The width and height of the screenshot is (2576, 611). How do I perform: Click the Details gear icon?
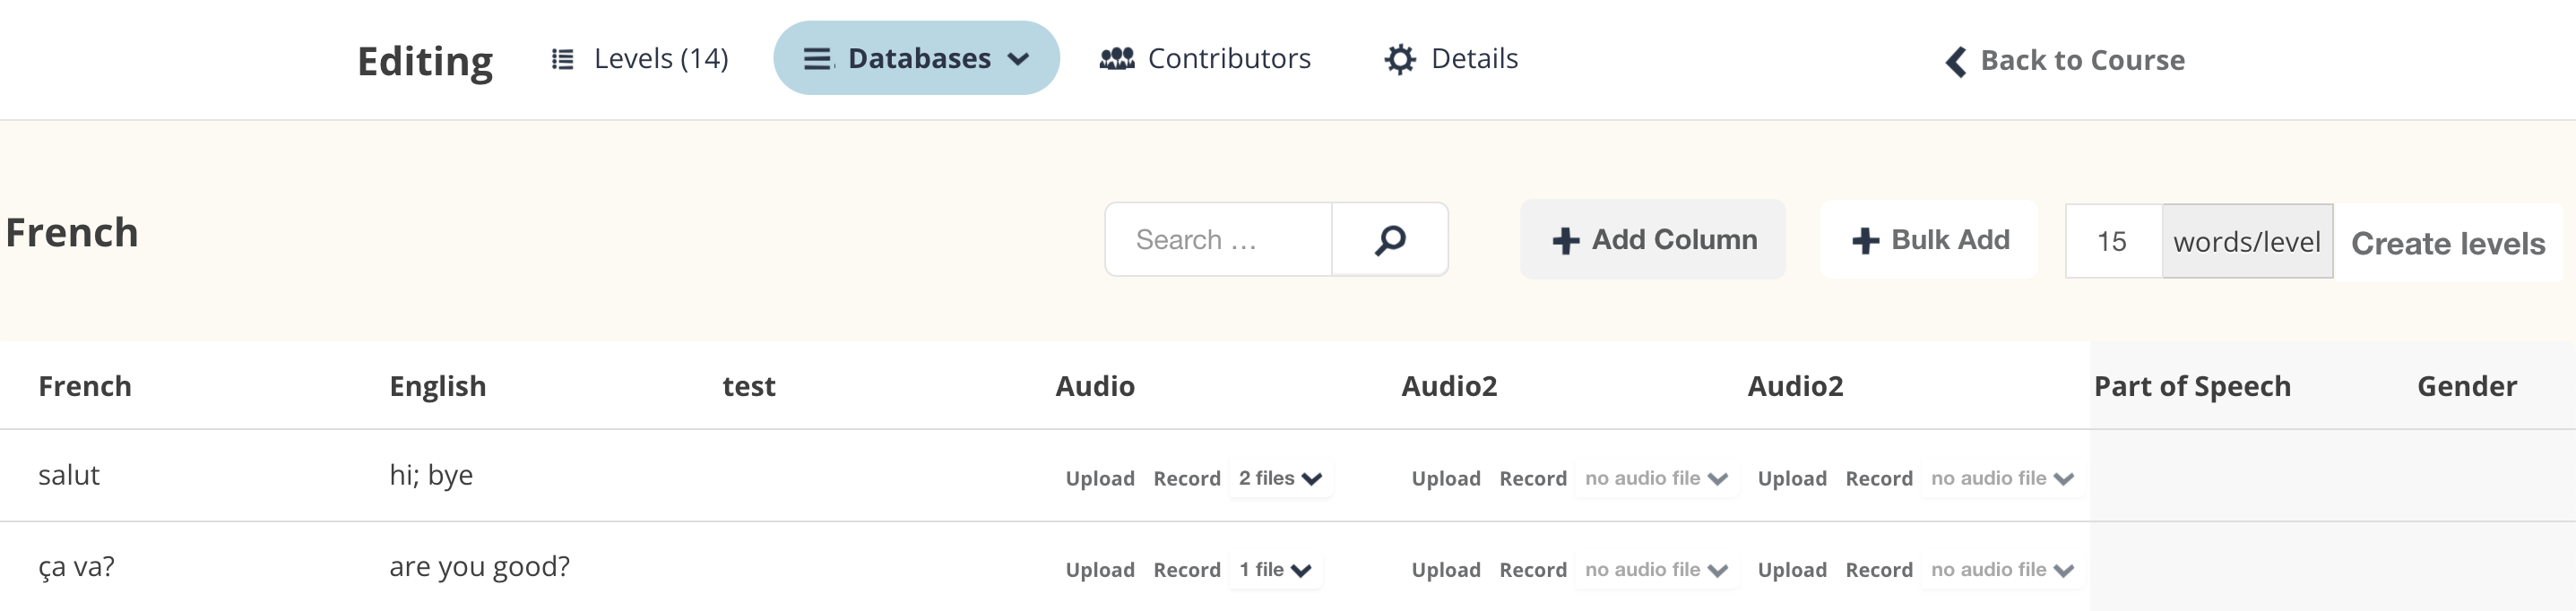tap(1399, 60)
